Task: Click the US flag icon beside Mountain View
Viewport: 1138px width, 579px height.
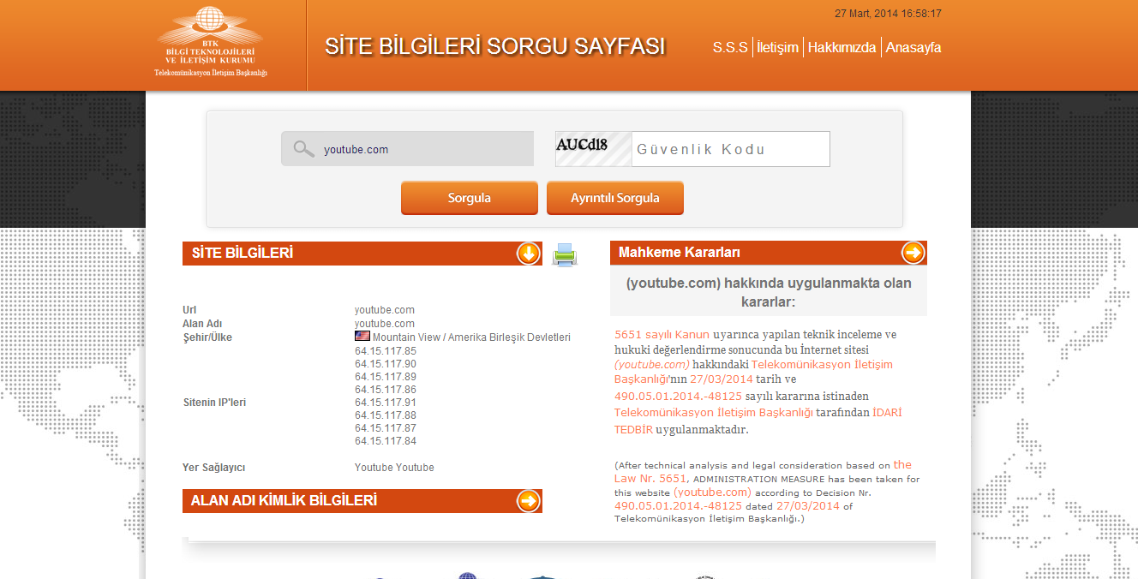Action: [362, 337]
